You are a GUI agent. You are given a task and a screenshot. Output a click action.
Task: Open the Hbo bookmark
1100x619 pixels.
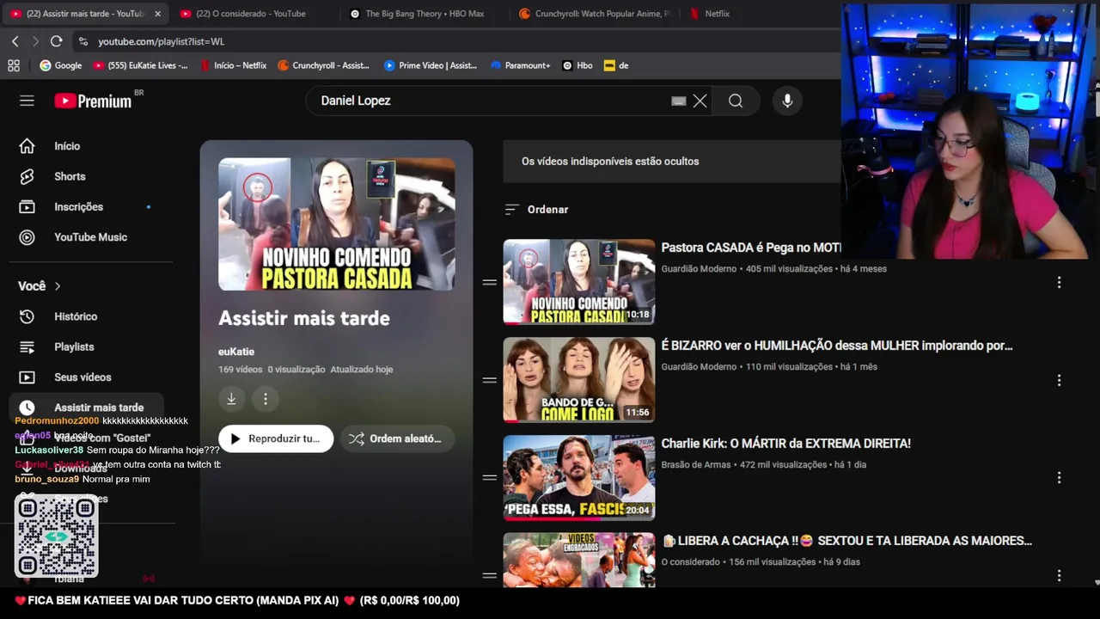pos(577,65)
